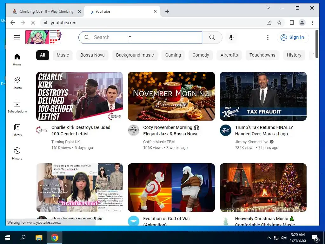325x244 pixels.
Task: Close the Climbing Over It tab
Action: (x=79, y=11)
